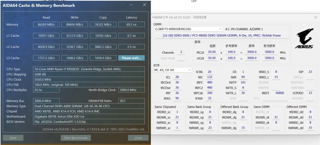This screenshot has height=145, width=320.
Task: Click the L3 Cache Write value 1688.2 GB/s
Action: pos(75,58)
